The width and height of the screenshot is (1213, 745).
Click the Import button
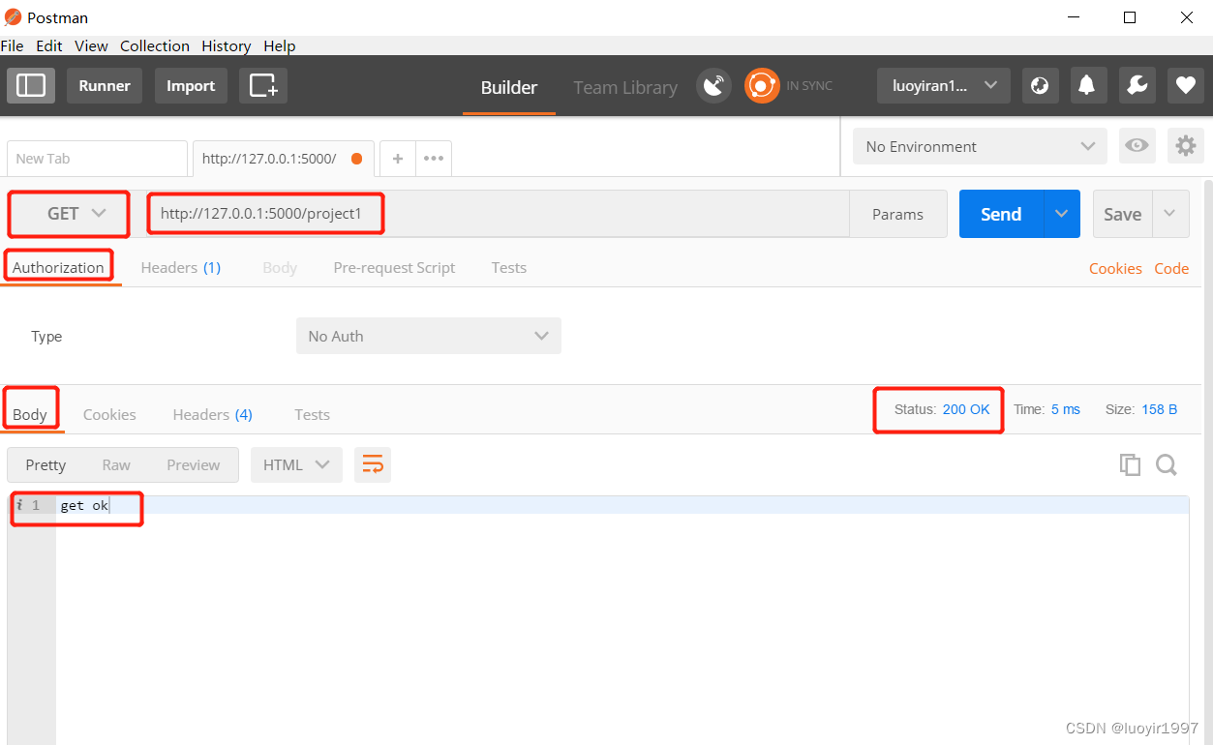coord(191,85)
